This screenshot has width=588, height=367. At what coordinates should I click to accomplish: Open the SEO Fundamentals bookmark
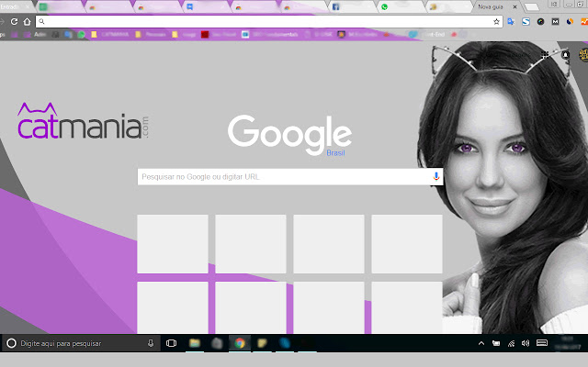click(x=270, y=35)
